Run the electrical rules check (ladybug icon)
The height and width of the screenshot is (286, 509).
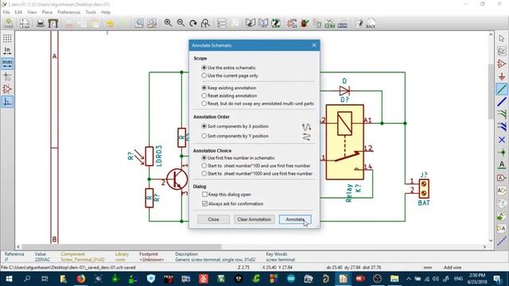point(305,23)
